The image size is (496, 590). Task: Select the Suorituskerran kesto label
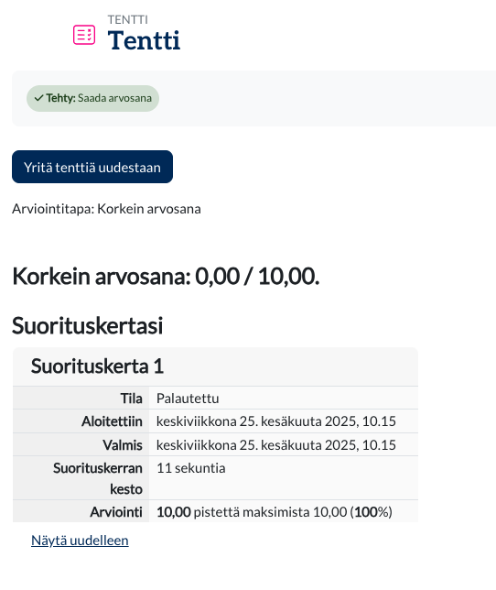(98, 478)
